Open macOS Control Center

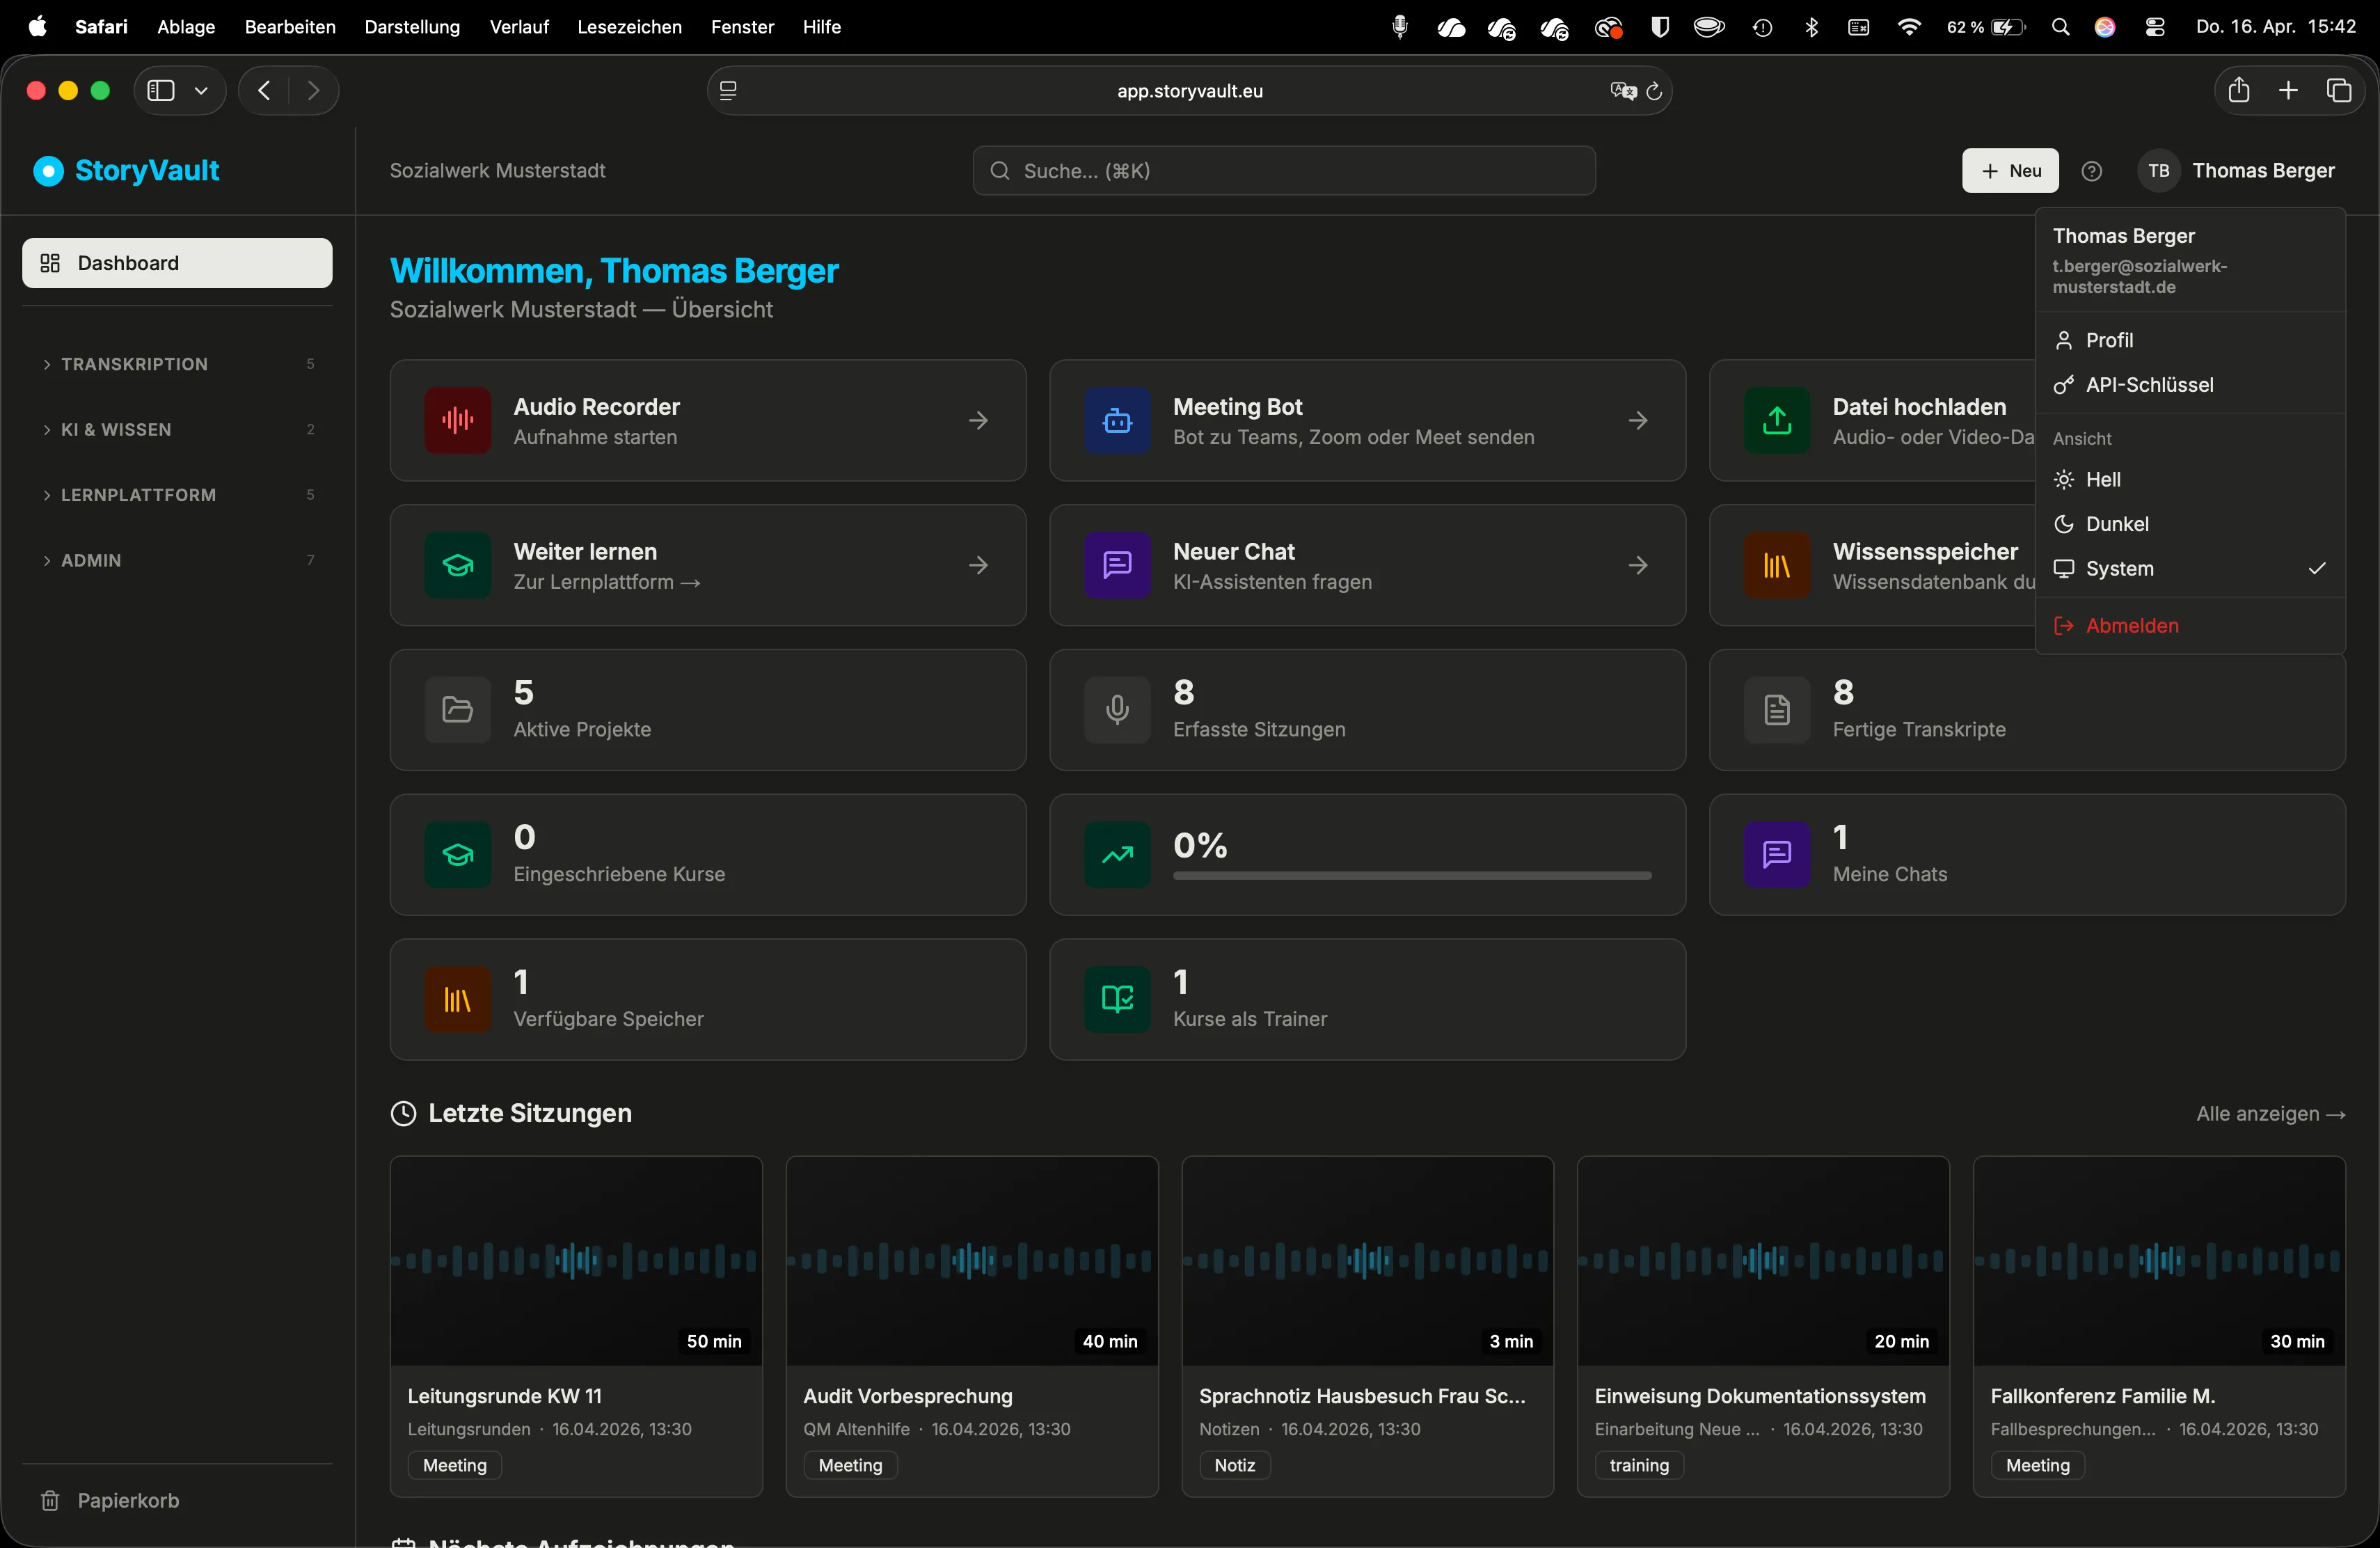tap(2155, 27)
